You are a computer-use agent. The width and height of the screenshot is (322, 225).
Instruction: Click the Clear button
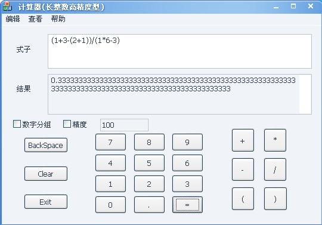pyautogui.click(x=46, y=174)
